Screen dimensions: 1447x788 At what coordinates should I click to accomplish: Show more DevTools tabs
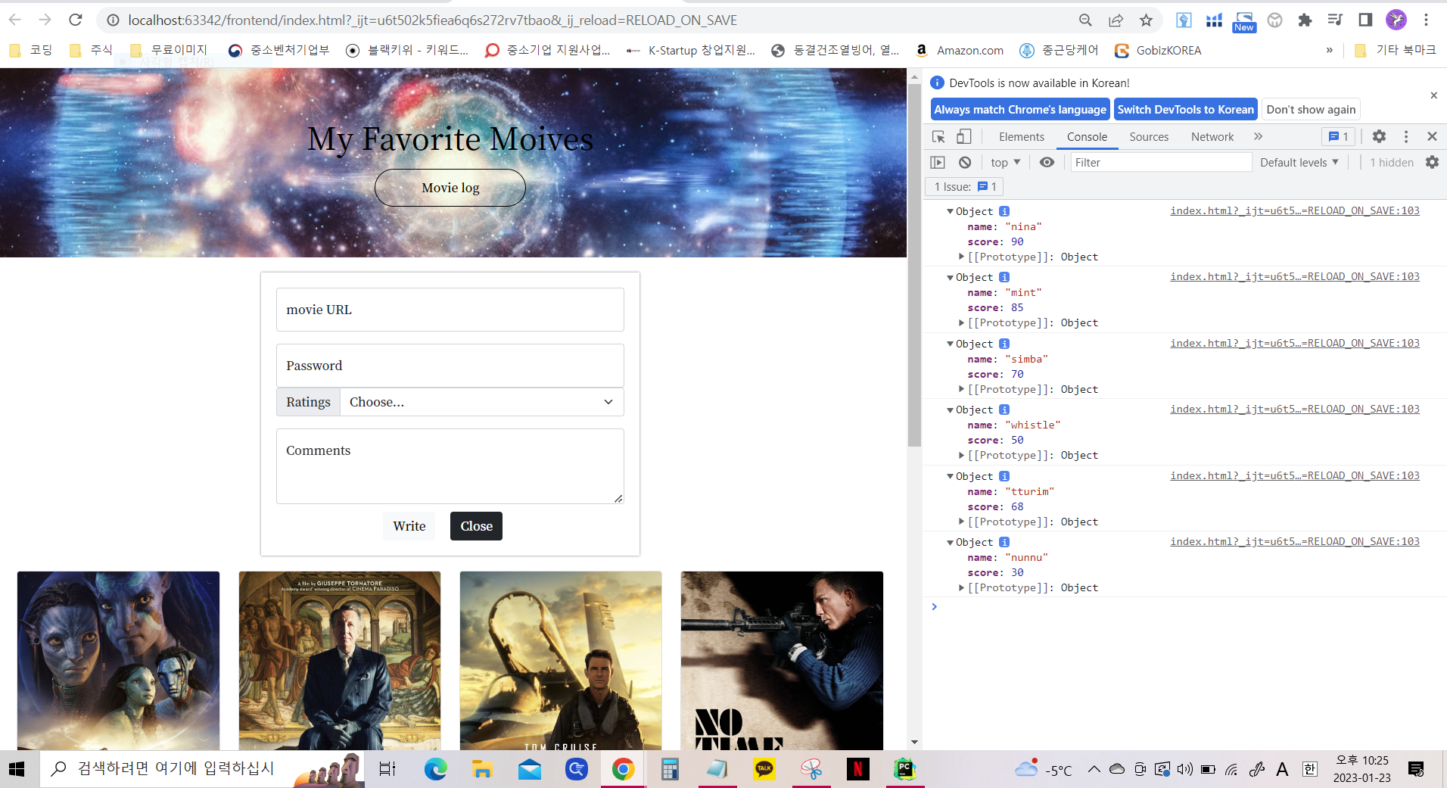coord(1258,136)
